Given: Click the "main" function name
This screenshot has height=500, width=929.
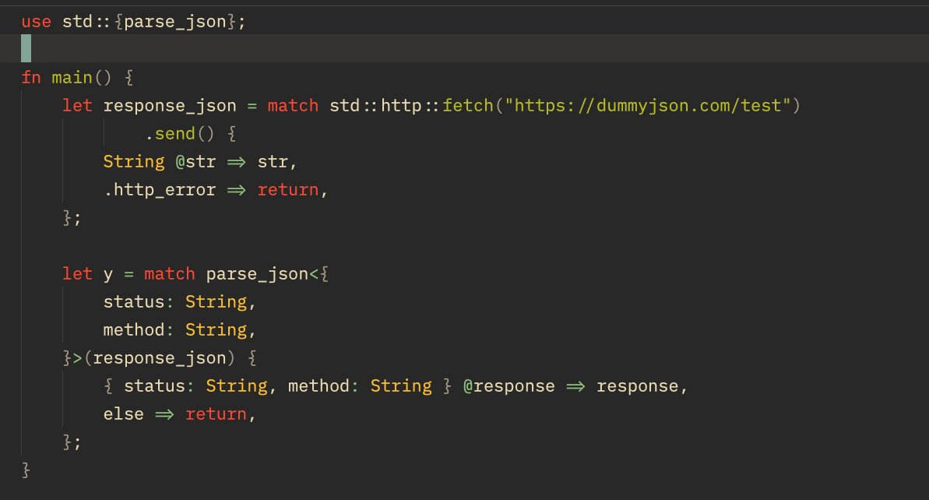Looking at the screenshot, I should pyautogui.click(x=72, y=78).
